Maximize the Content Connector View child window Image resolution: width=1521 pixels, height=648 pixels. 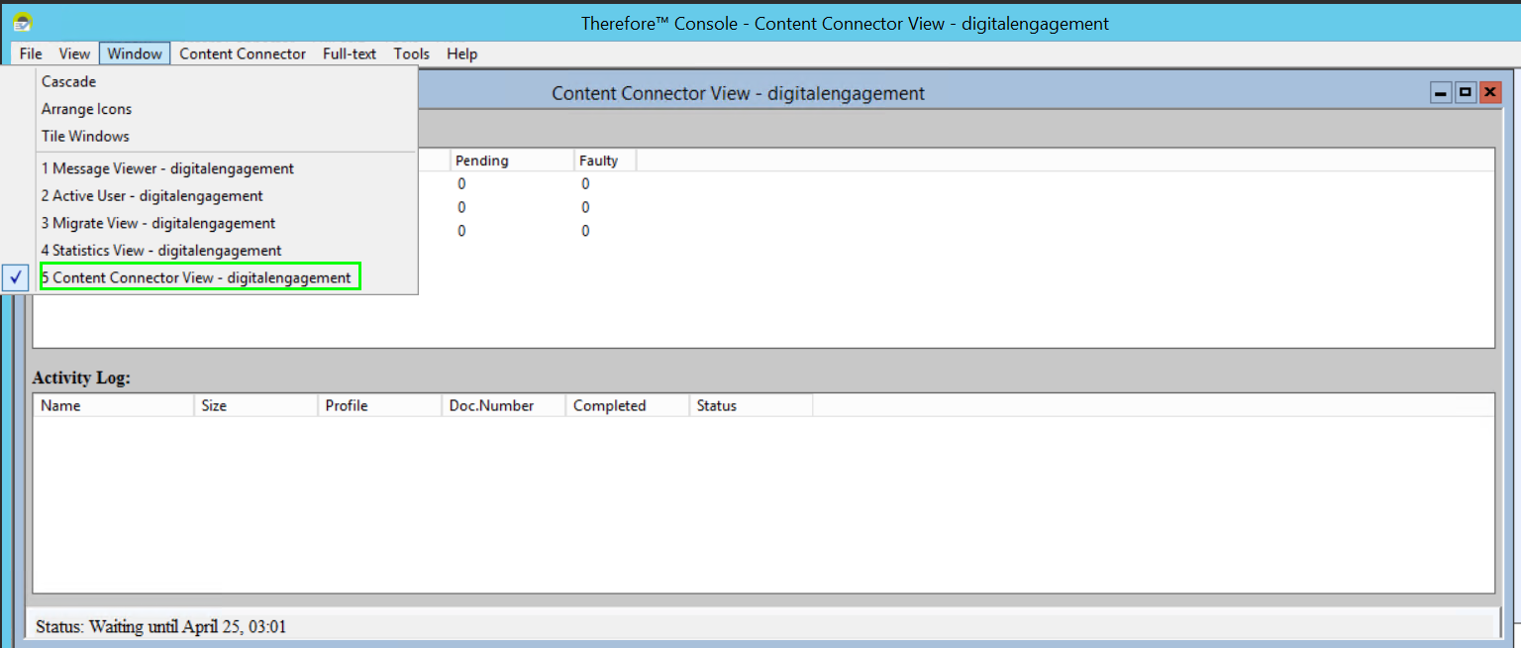point(1466,92)
